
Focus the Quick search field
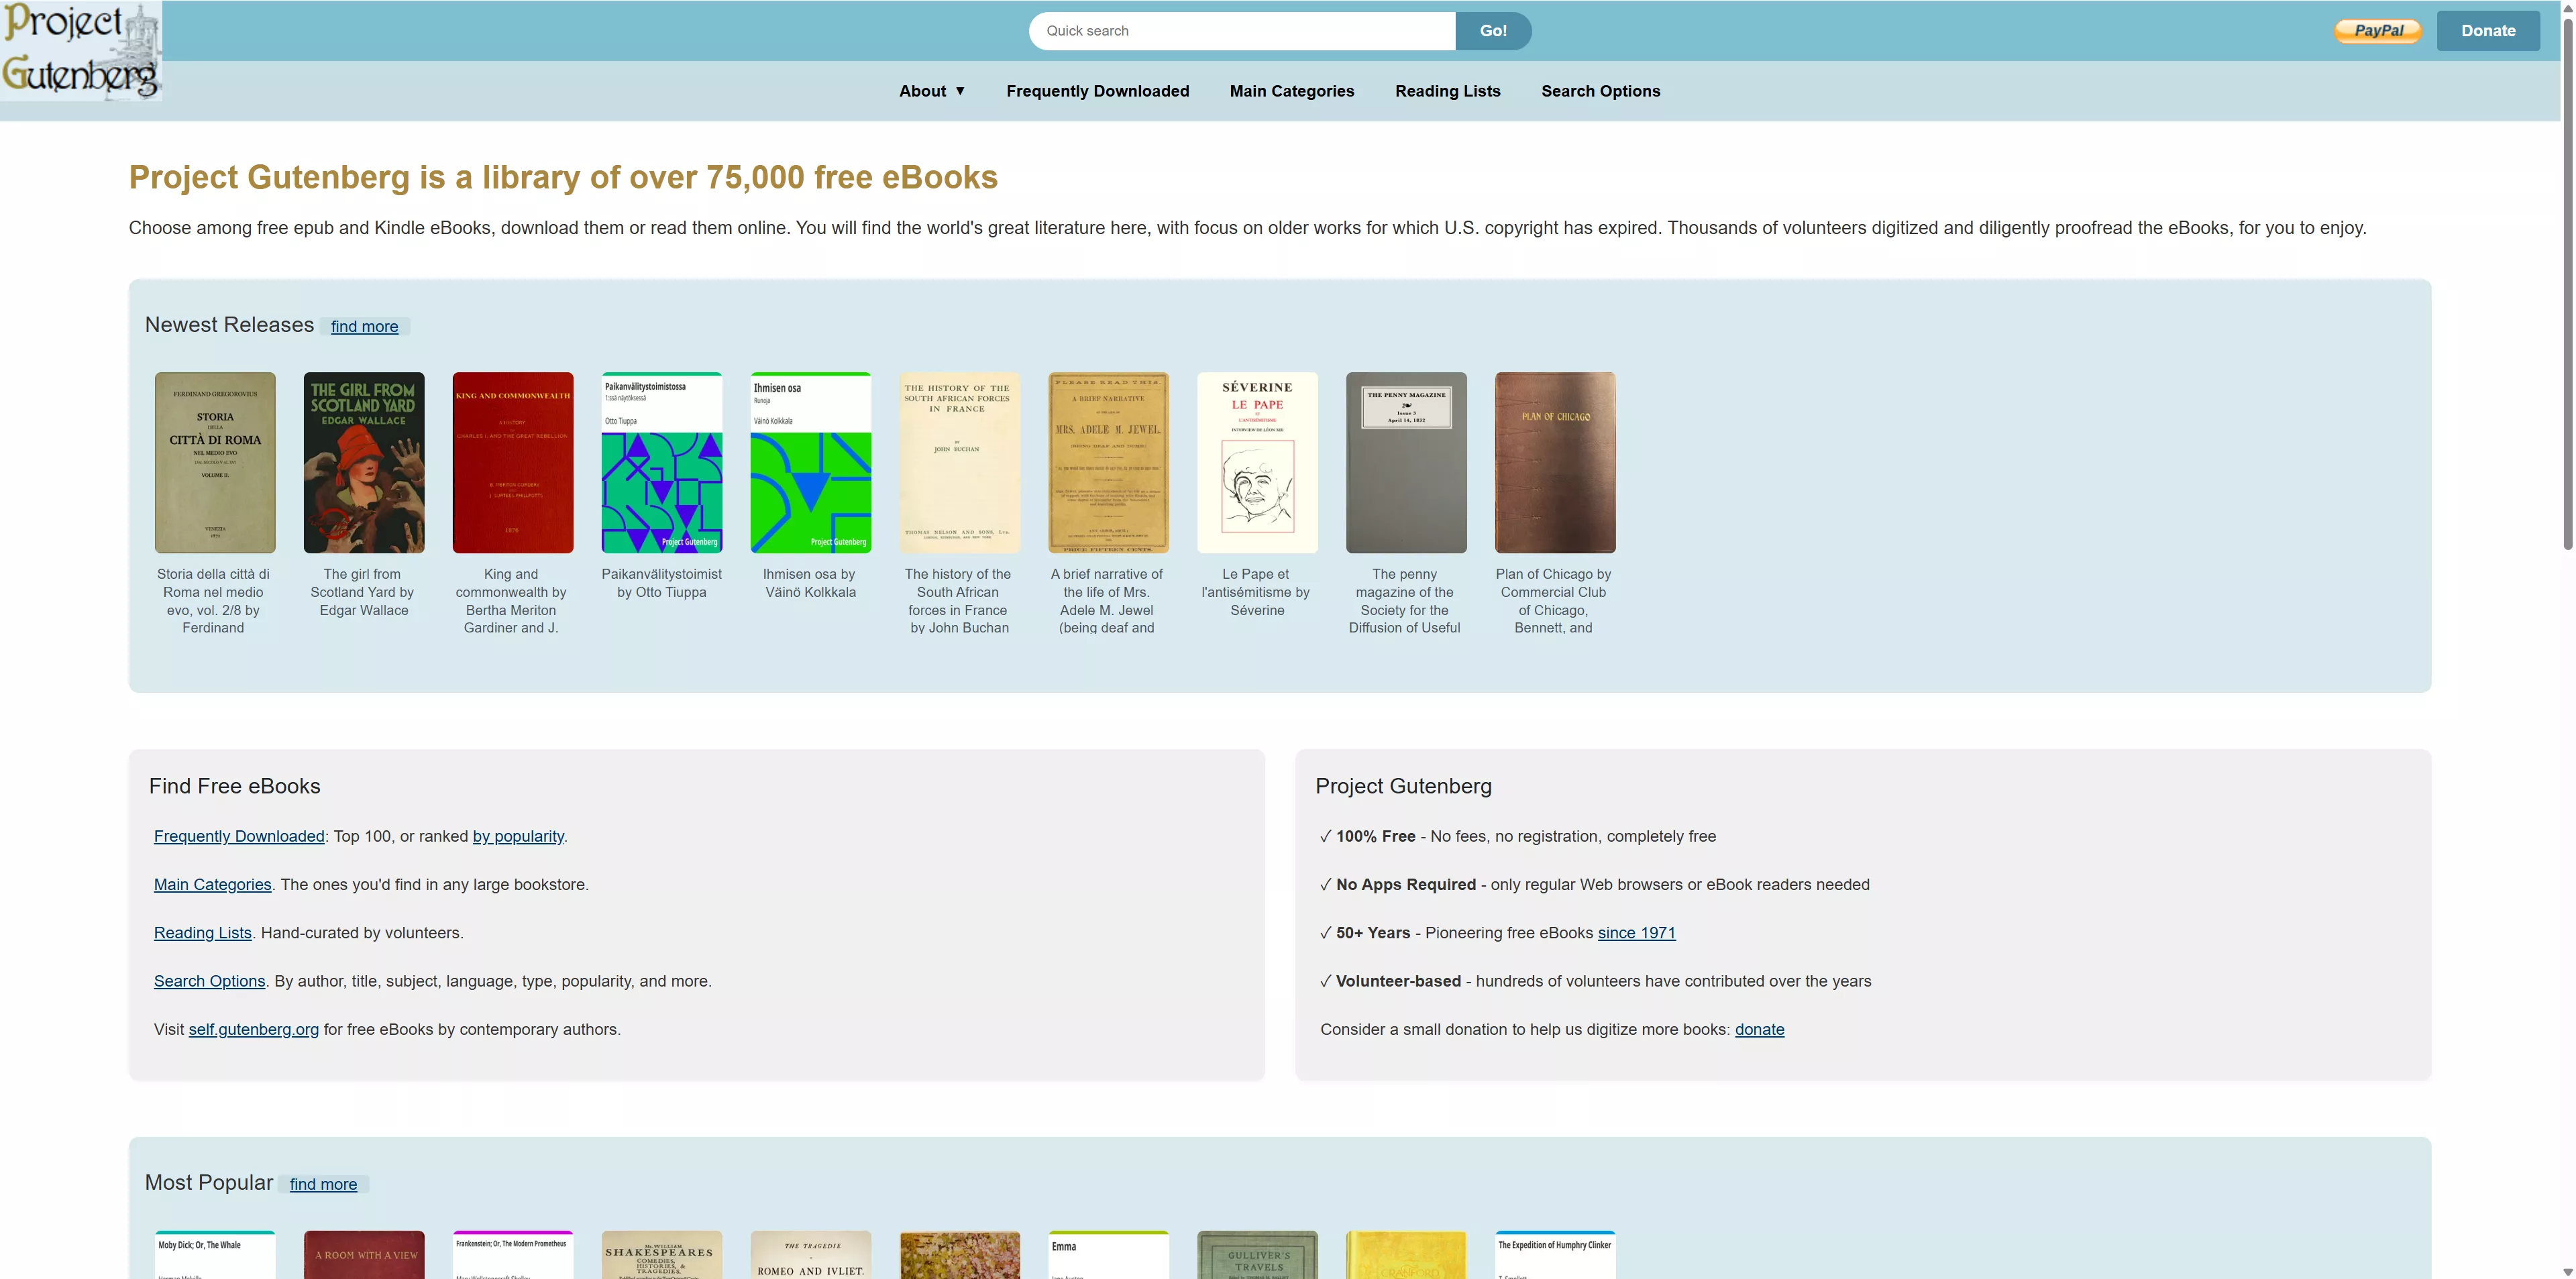click(1241, 31)
